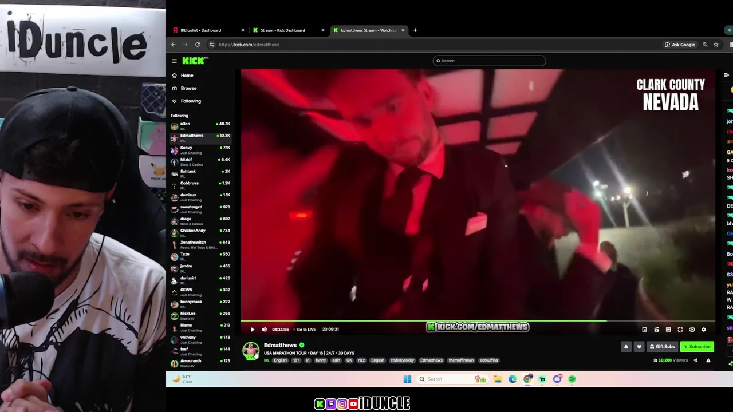Open Konvy's channel in Following list
Image resolution: width=733 pixels, height=412 pixels.
coord(200,149)
